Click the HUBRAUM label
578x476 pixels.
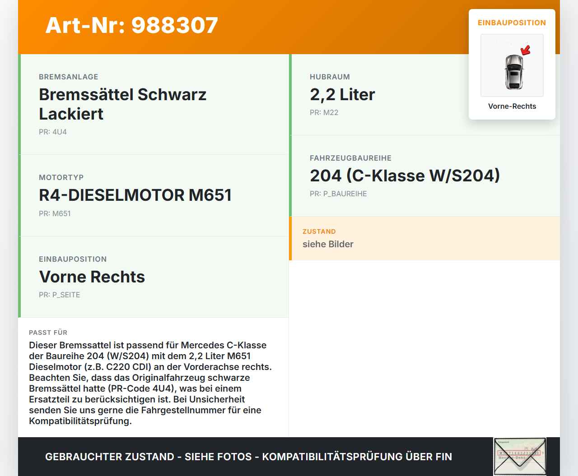[330, 77]
